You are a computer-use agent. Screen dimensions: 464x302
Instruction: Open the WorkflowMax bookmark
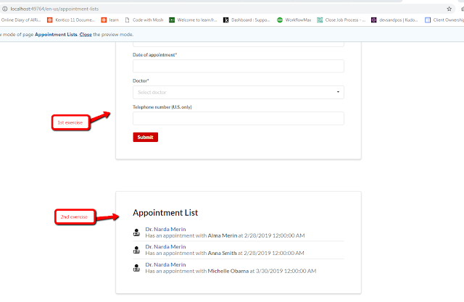294,20
